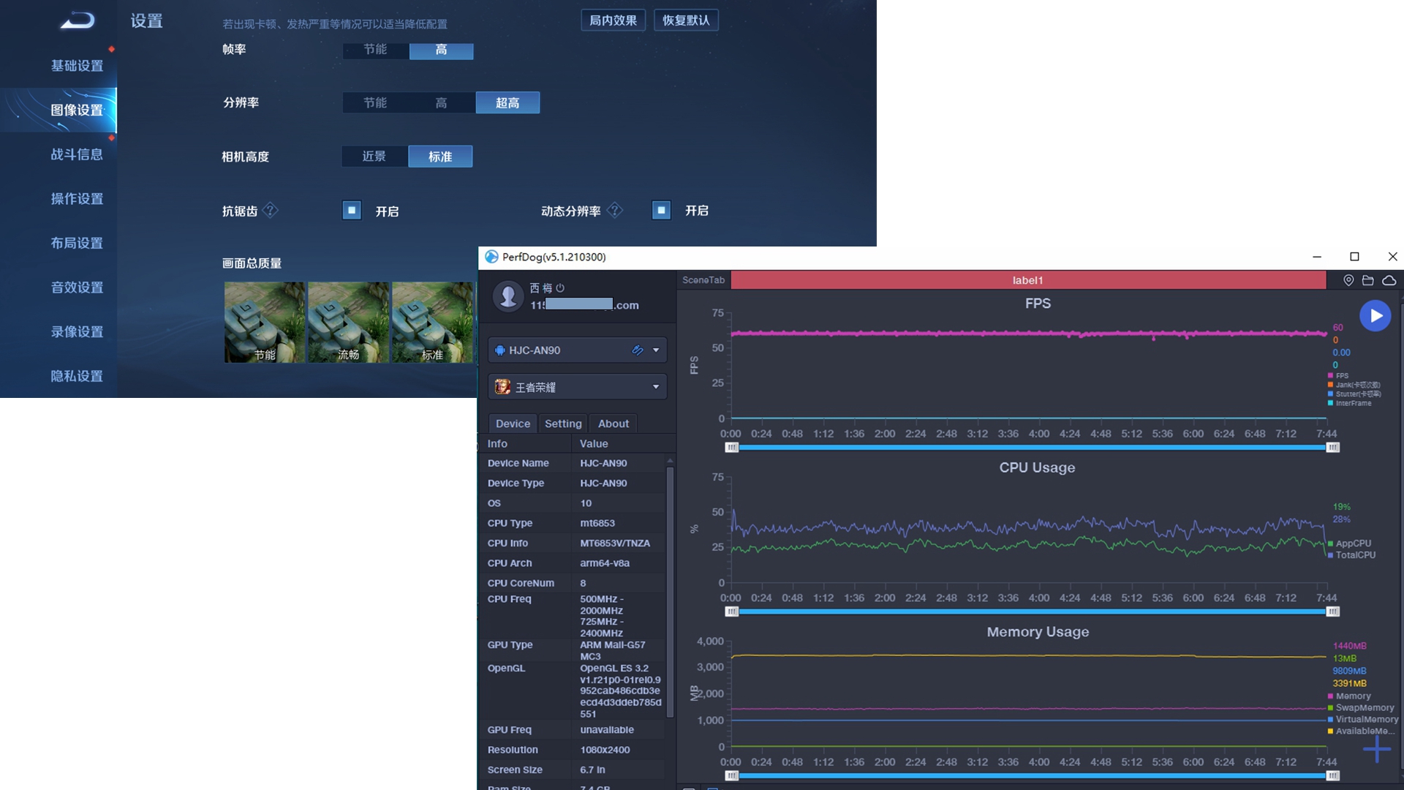Screen dimensions: 1404x790
Task: Open the 战斗信息 settings menu
Action: [x=77, y=154]
